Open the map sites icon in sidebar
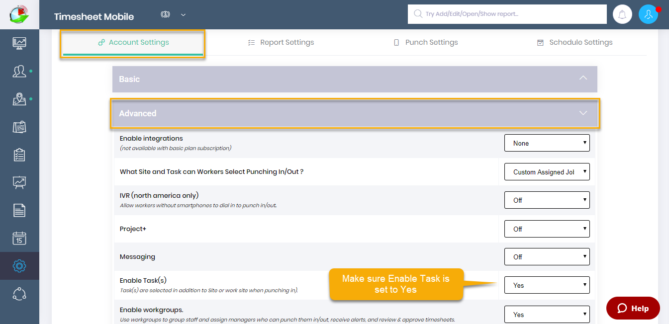This screenshot has width=669, height=324. 19,99
